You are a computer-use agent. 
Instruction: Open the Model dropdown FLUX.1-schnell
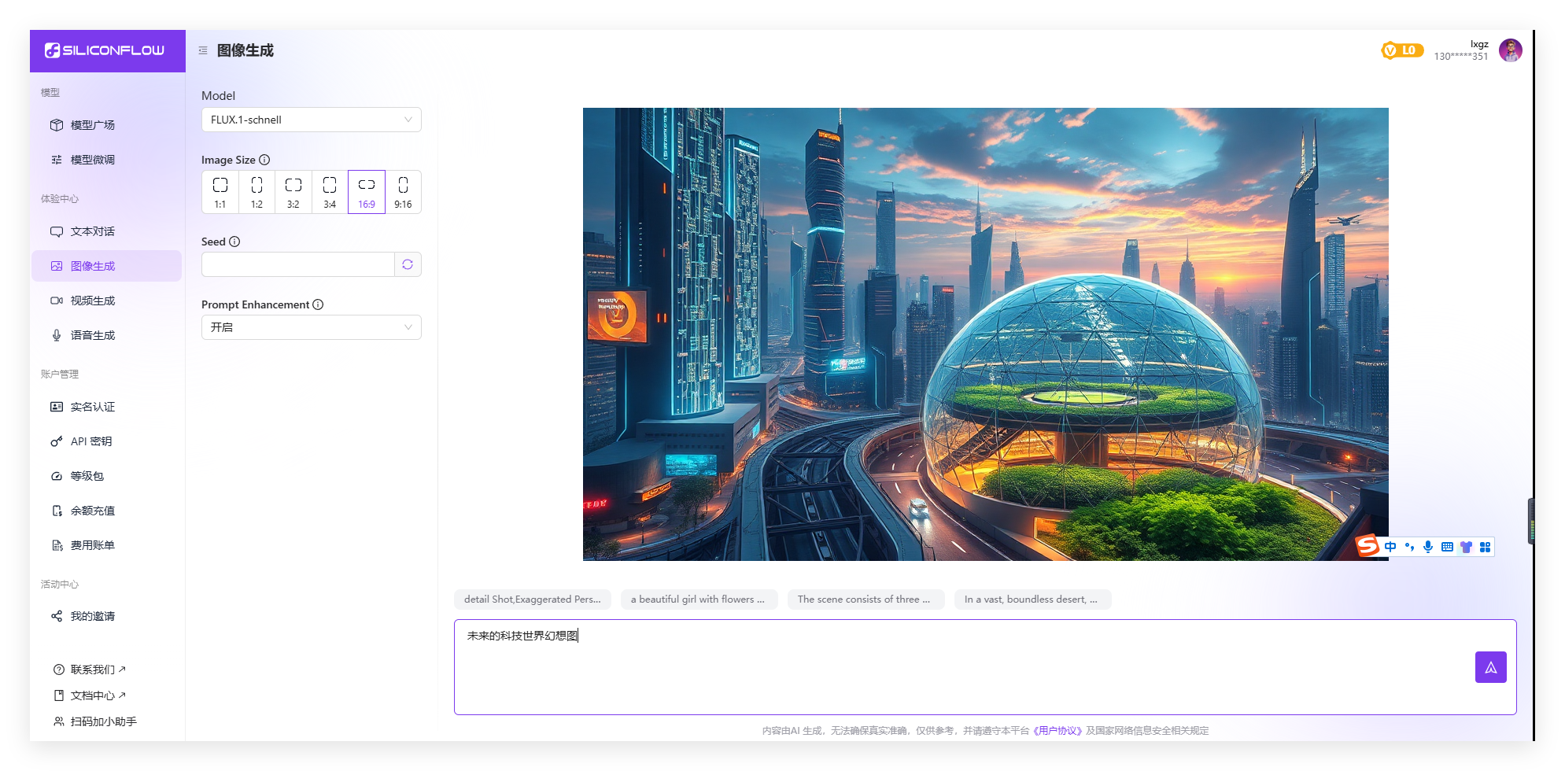[312, 120]
